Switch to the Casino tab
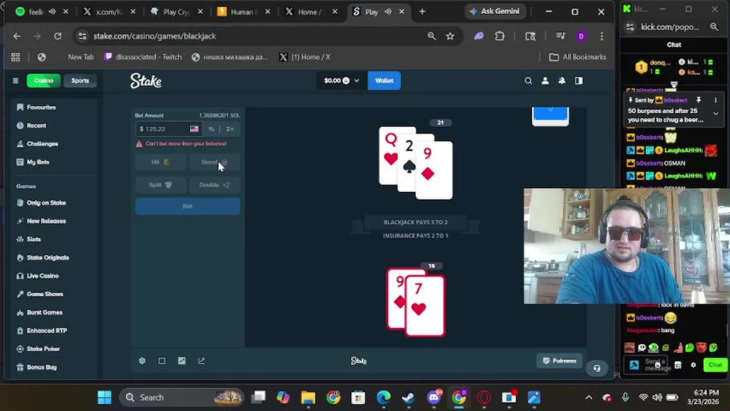This screenshot has height=411, width=730. 43,80
